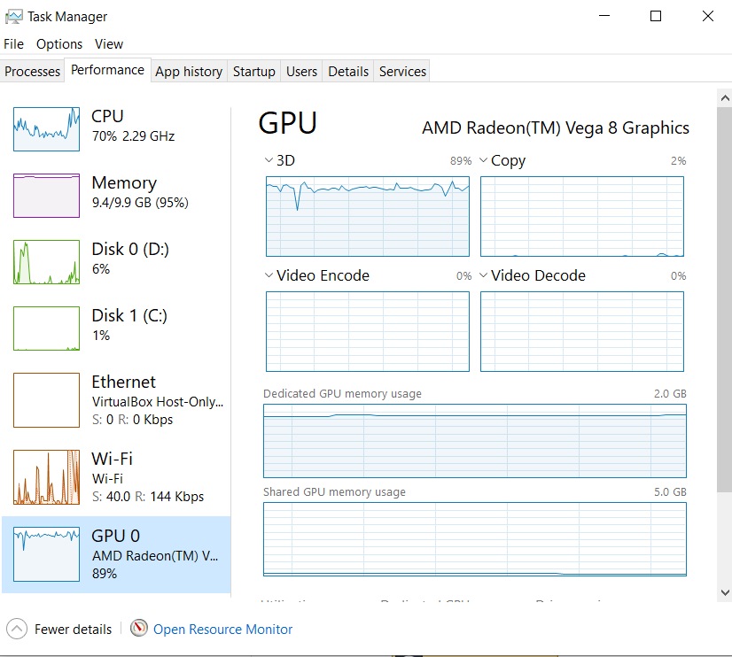Click the 2% value beside Copy
The height and width of the screenshot is (657, 732).
(678, 161)
